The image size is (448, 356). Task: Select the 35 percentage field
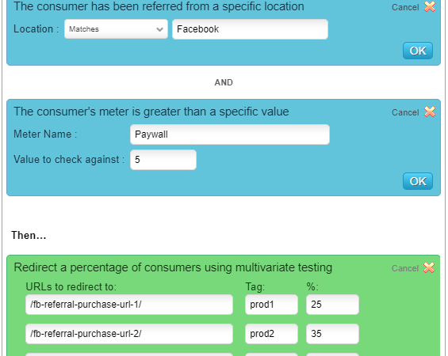pos(332,334)
